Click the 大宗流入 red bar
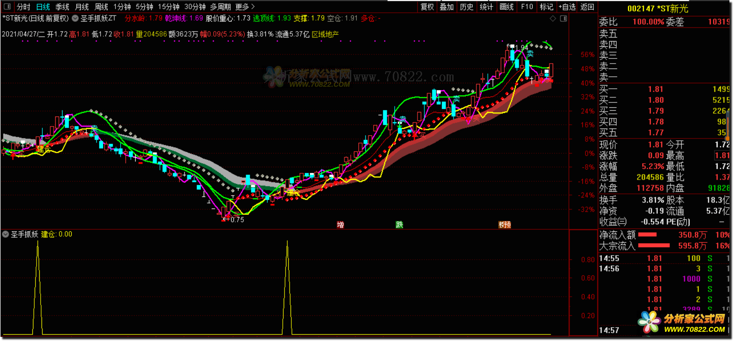 [x=654, y=245]
